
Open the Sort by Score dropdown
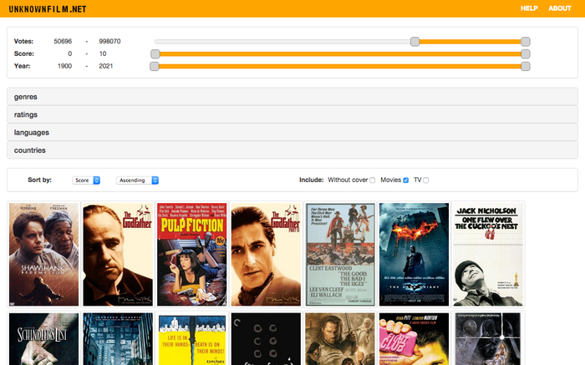point(86,180)
